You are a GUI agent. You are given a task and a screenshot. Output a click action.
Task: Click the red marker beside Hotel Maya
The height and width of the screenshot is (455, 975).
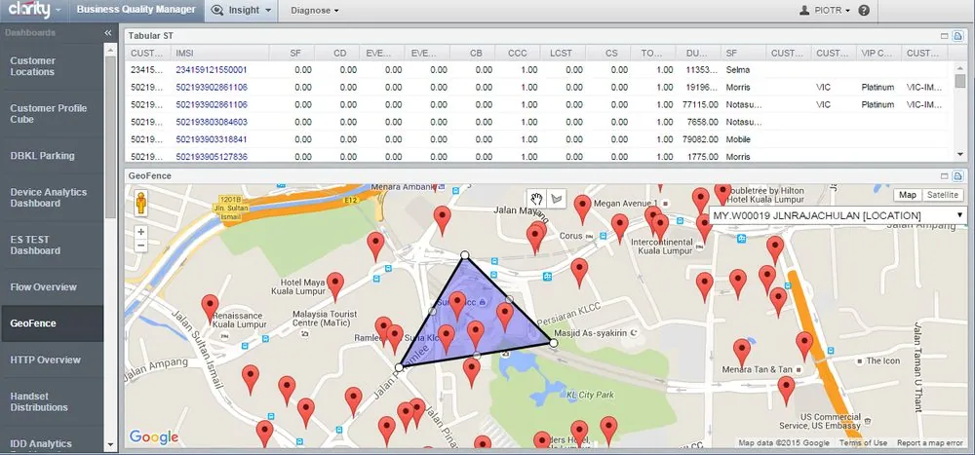coord(335,285)
